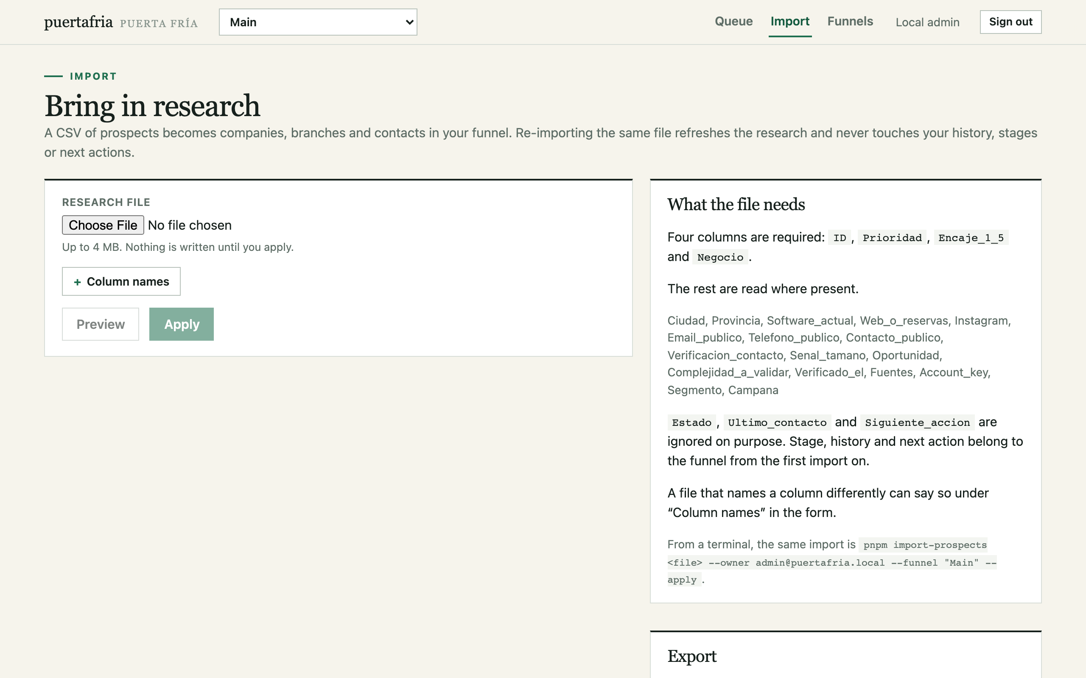Go to the Queue tab

click(x=734, y=22)
